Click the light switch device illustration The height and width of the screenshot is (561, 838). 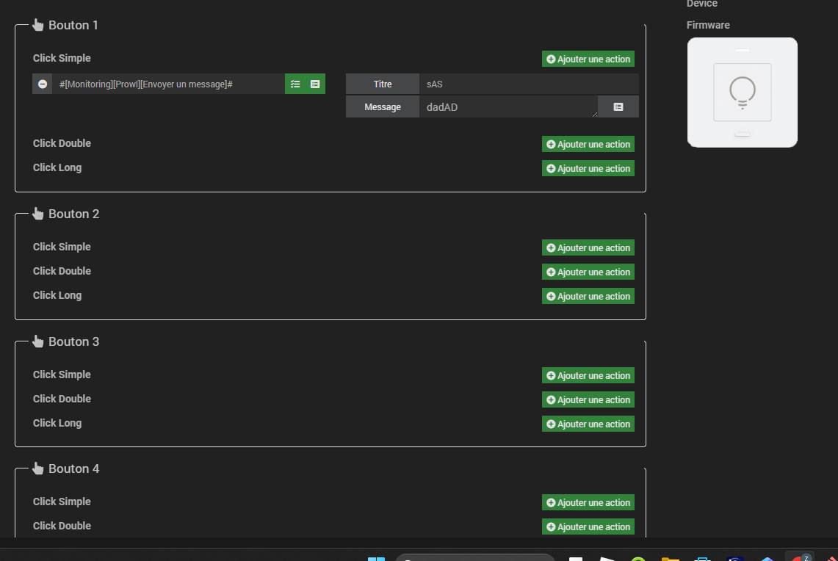coord(742,93)
